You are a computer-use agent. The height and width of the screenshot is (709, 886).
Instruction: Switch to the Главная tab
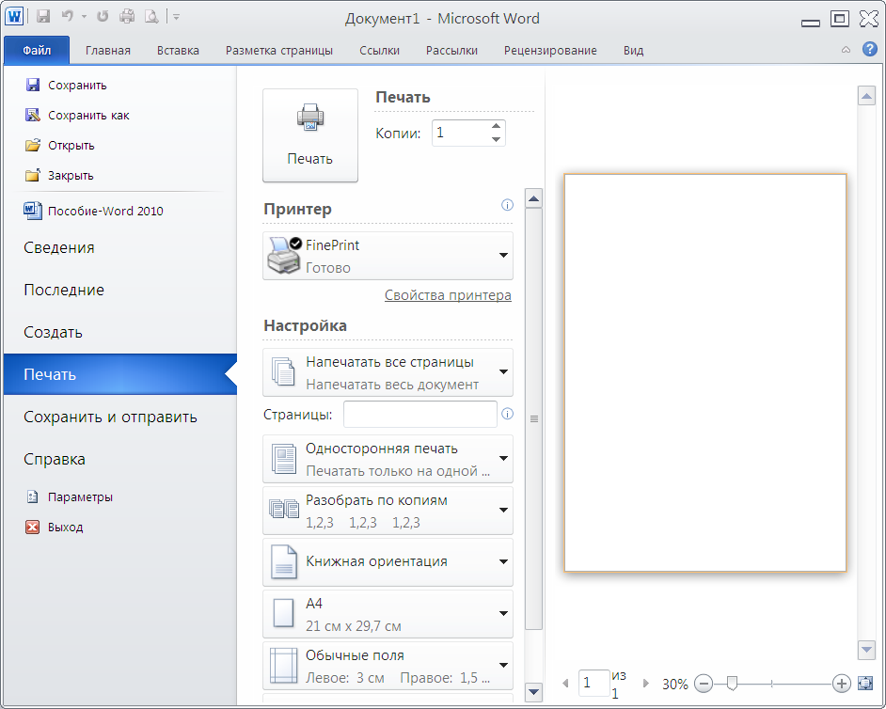tap(108, 50)
